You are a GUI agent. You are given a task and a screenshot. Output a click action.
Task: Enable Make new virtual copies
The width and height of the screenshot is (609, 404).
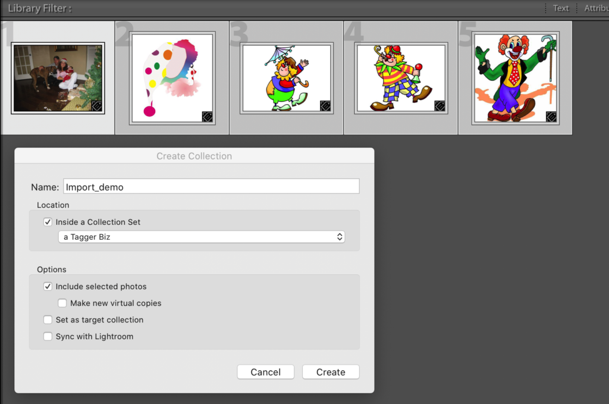[62, 303]
